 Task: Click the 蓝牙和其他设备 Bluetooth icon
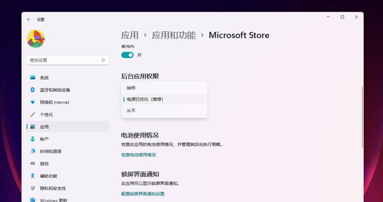32,90
